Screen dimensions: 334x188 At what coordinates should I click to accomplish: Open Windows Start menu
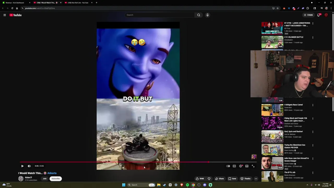pyautogui.click(x=124, y=185)
